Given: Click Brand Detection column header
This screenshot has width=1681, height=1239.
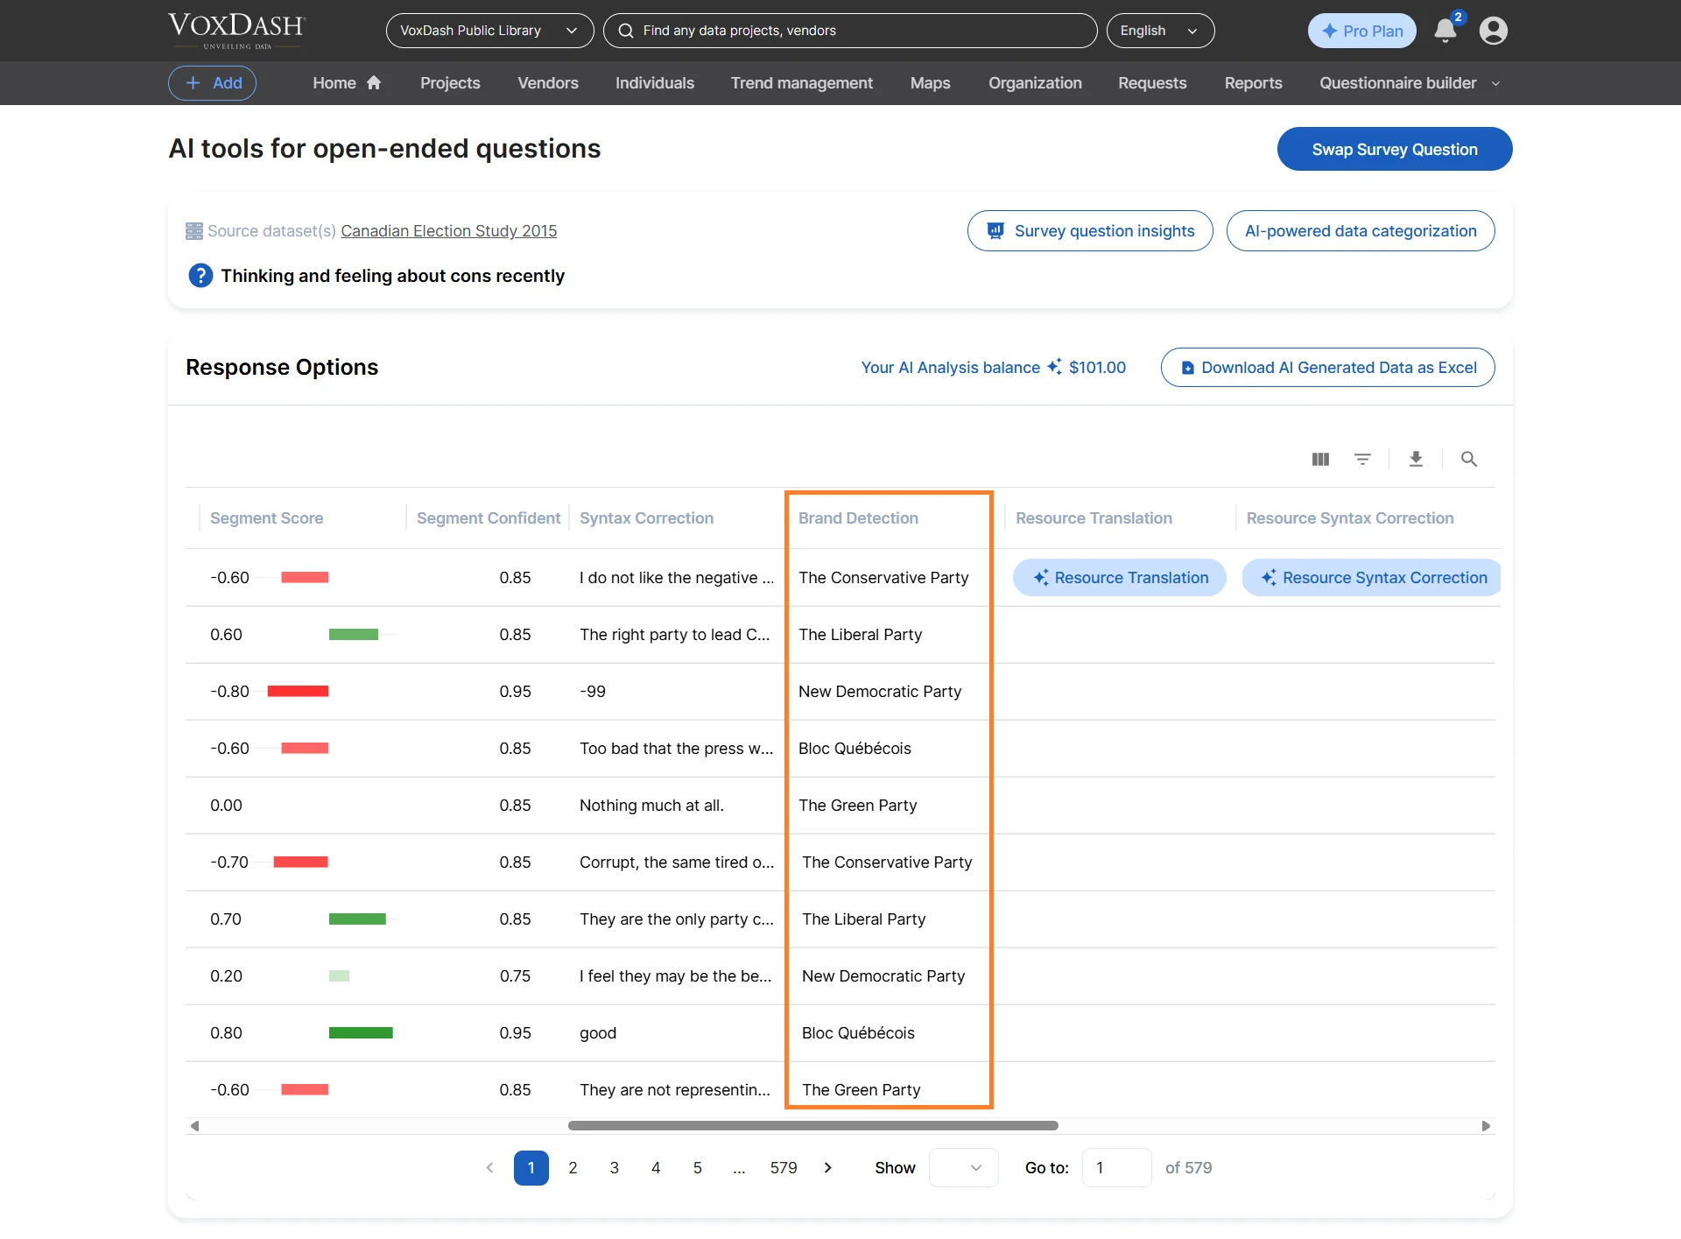Looking at the screenshot, I should (x=858, y=518).
